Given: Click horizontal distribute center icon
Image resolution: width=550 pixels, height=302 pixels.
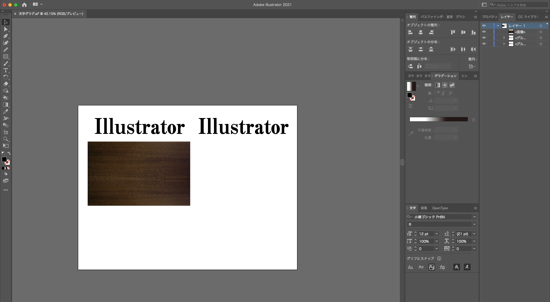Looking at the screenshot, I should (x=463, y=49).
